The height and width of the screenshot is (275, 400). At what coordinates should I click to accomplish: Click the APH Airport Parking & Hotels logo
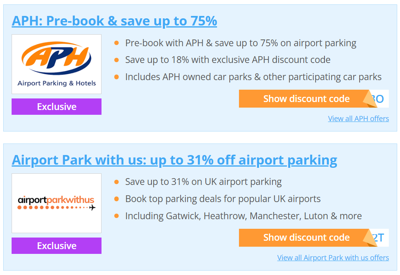point(56,64)
